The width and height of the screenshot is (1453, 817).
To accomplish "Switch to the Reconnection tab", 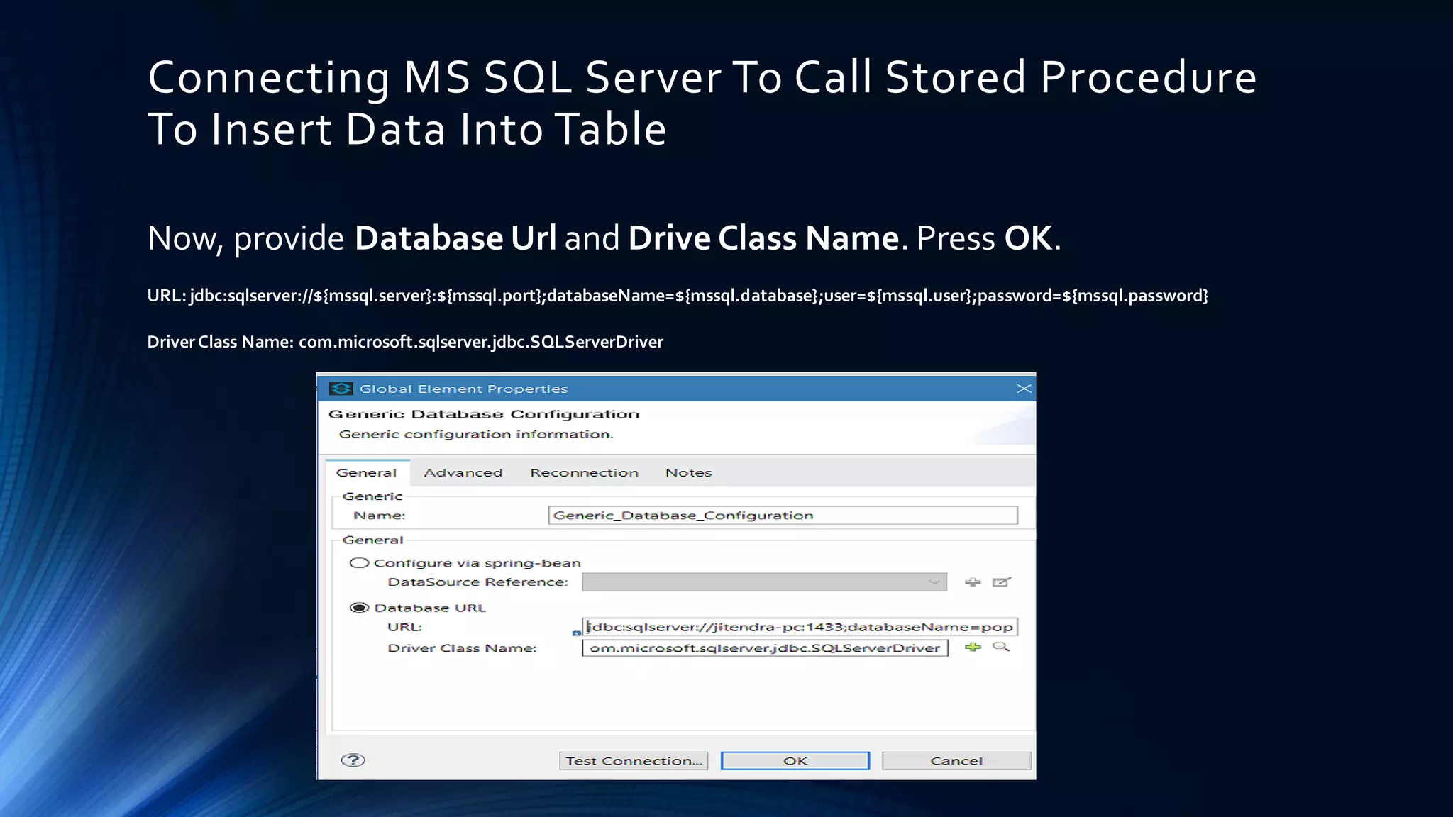I will (584, 472).
